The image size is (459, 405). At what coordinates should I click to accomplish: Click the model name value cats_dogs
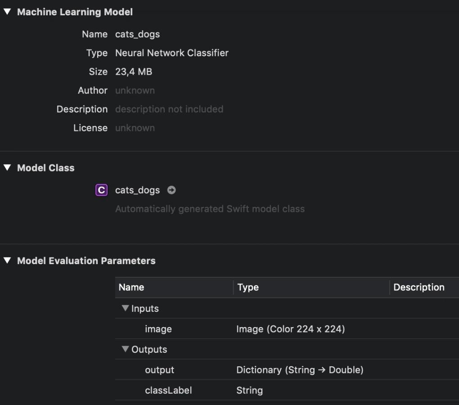pyautogui.click(x=137, y=34)
